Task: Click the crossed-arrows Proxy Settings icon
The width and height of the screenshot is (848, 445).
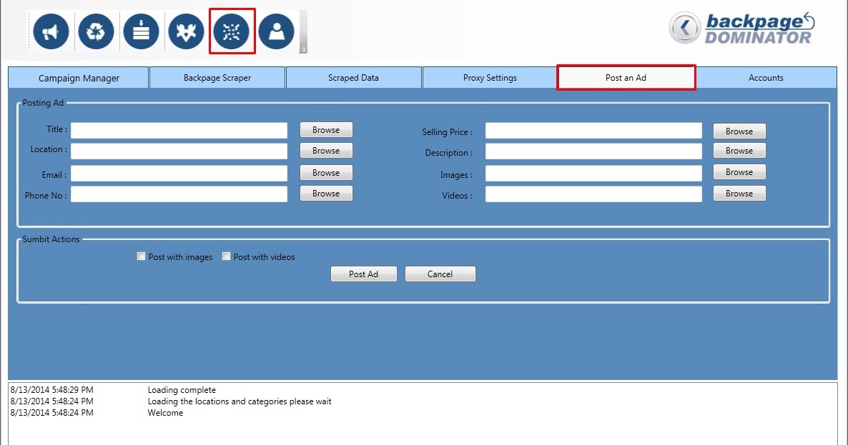Action: [186, 31]
